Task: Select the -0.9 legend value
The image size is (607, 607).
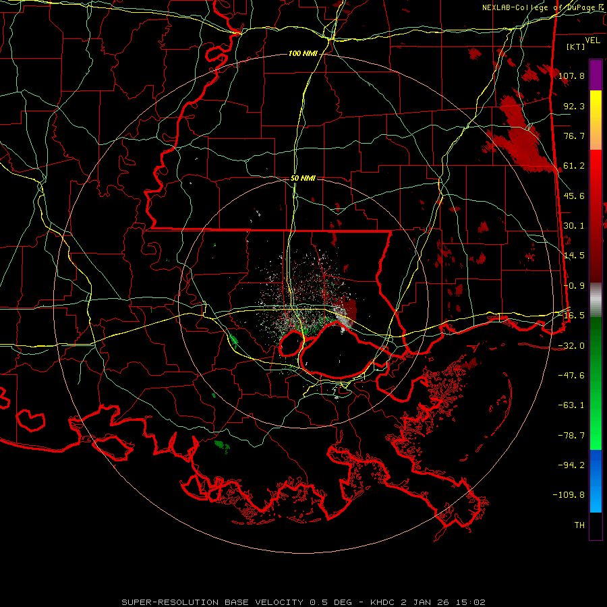Action: pyautogui.click(x=574, y=286)
